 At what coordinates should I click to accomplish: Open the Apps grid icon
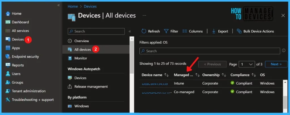(8, 48)
